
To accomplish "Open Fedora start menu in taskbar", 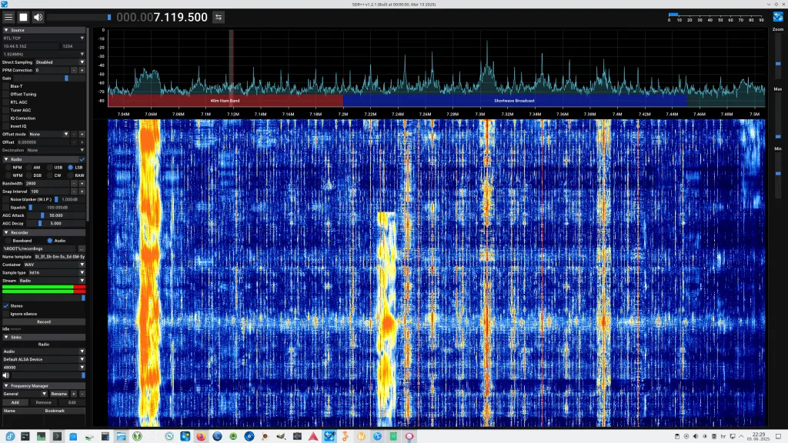I will point(9,437).
